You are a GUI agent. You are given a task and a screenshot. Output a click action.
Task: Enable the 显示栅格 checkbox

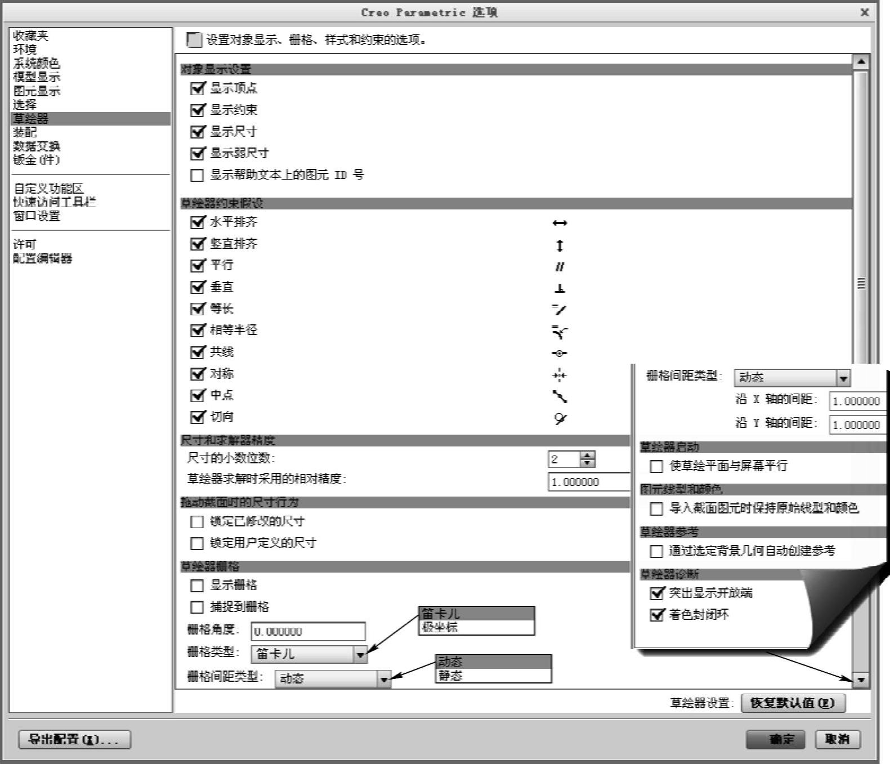pyautogui.click(x=197, y=586)
